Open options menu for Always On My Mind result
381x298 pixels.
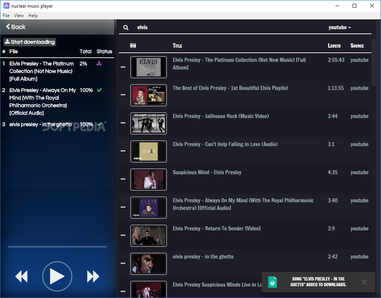(123, 207)
